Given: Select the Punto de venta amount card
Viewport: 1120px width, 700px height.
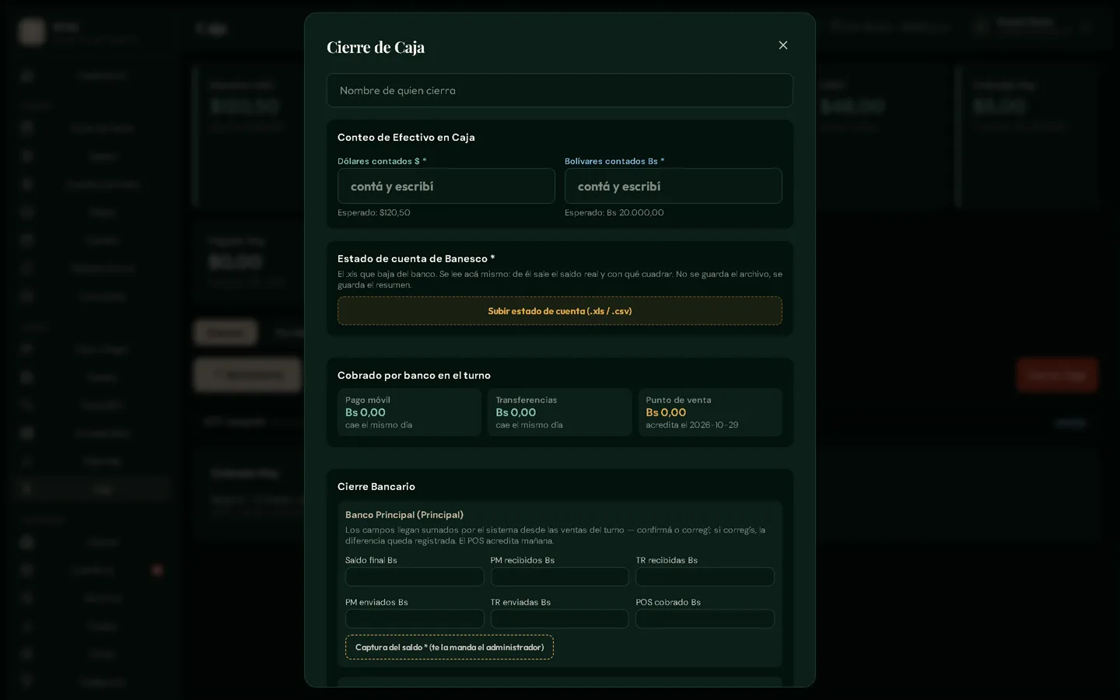Looking at the screenshot, I should 710,412.
